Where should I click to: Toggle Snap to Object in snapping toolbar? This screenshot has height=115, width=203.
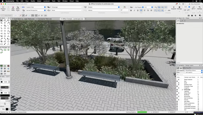pyautogui.click(x=159, y=7)
